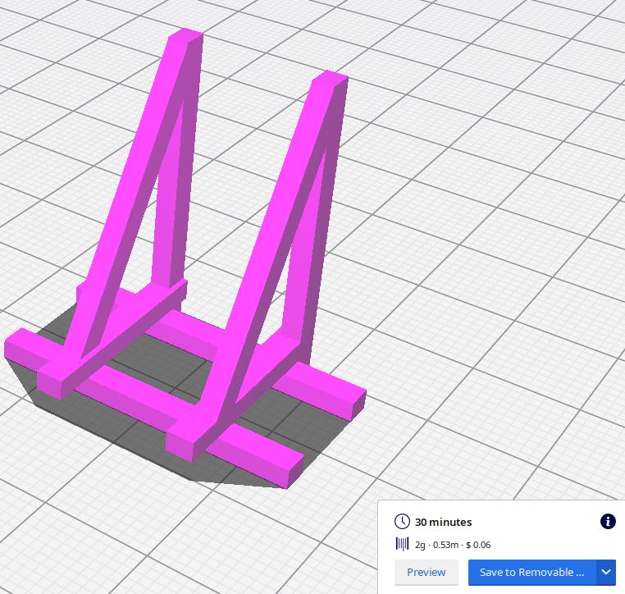Click the clock print time icon
Viewport: 625px width, 594px height.
pos(402,522)
